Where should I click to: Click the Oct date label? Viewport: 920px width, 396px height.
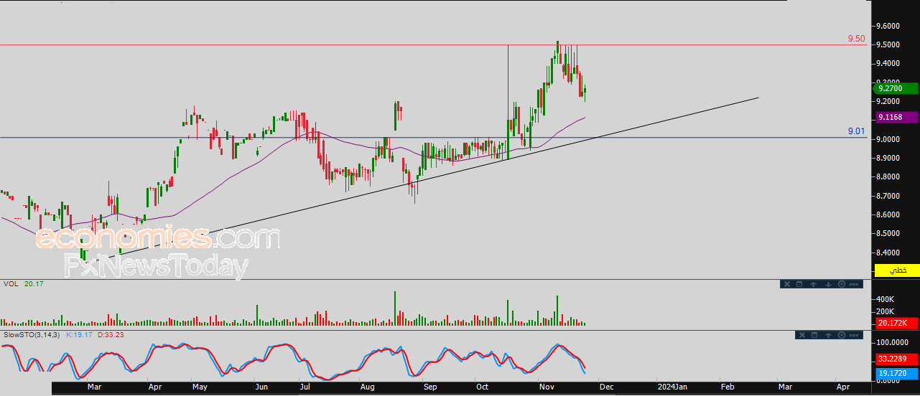click(x=483, y=387)
